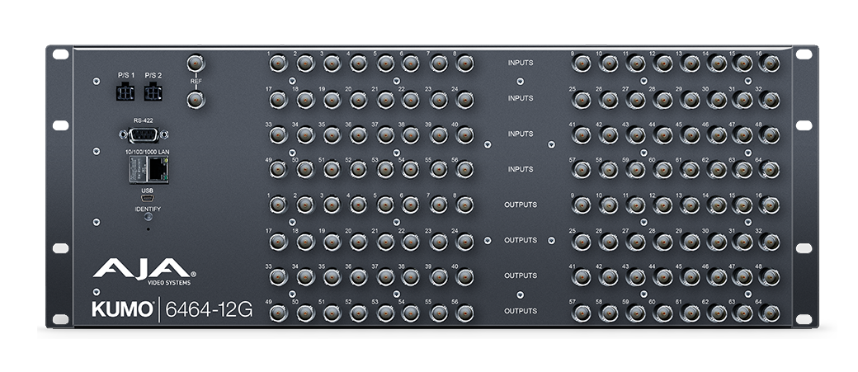Click output BNC connector 61
Viewport: 858px width, 372px height.
689,313
